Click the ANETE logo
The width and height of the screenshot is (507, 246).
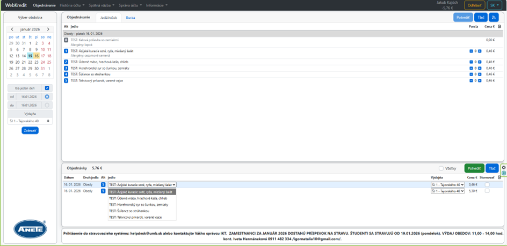pos(30,228)
